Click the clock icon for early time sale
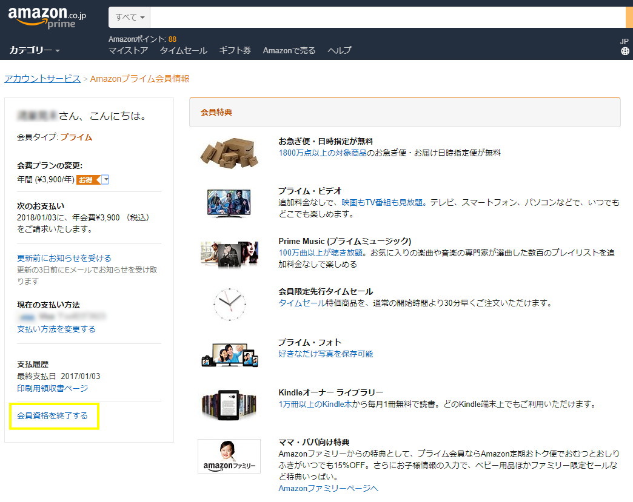Screen dimensions: 633x502 click(x=229, y=304)
